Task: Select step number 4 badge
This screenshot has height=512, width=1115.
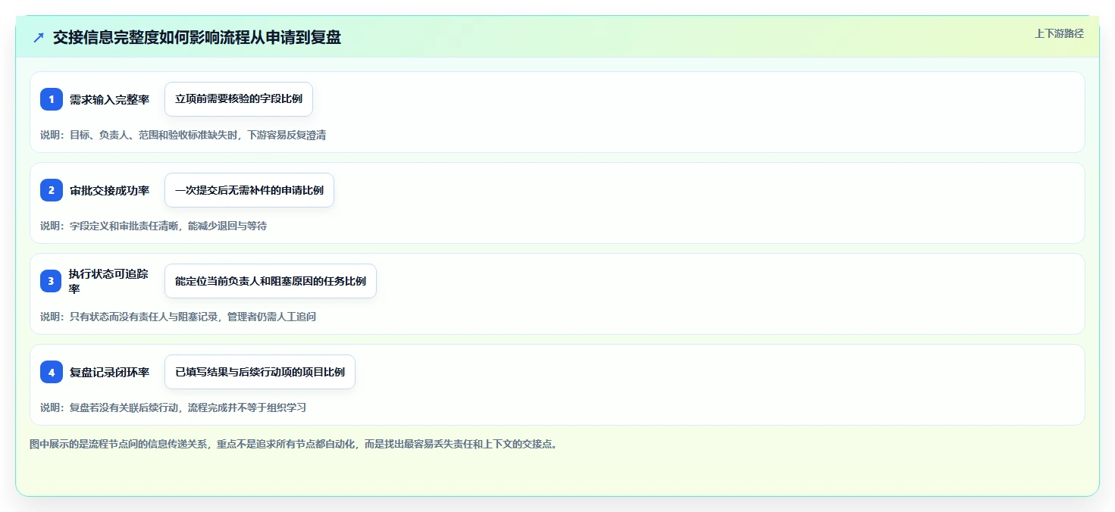Action: 52,372
